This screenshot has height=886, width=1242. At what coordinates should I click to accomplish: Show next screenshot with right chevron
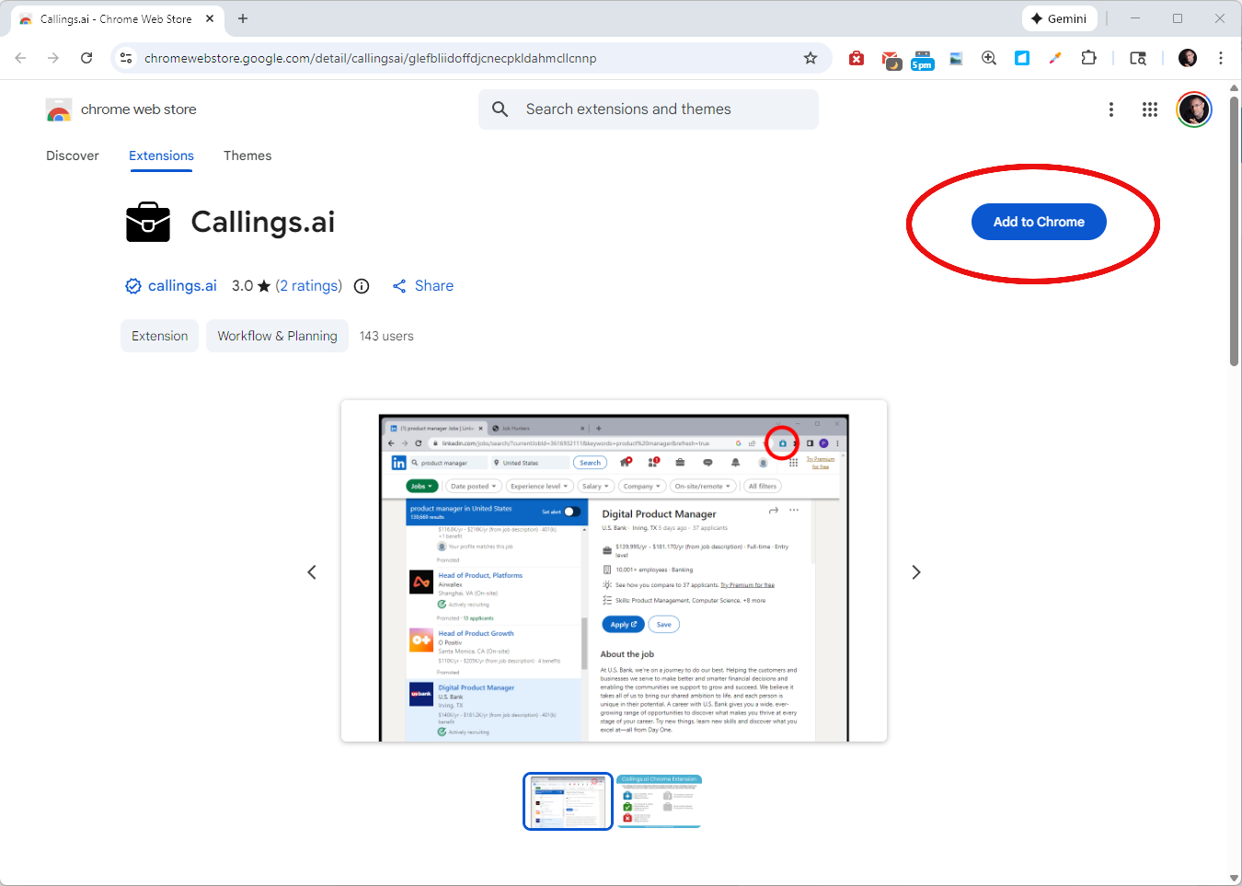click(x=915, y=572)
